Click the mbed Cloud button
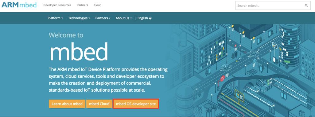The width and height of the screenshot is (315, 117). pyautogui.click(x=99, y=104)
